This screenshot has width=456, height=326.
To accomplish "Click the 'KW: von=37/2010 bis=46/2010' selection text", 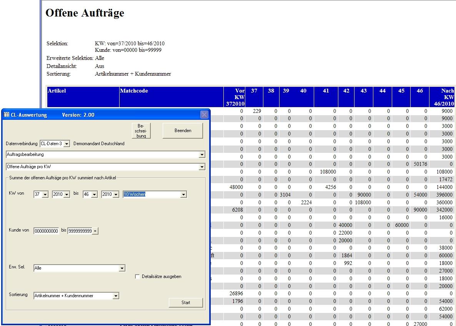I will [x=130, y=44].
